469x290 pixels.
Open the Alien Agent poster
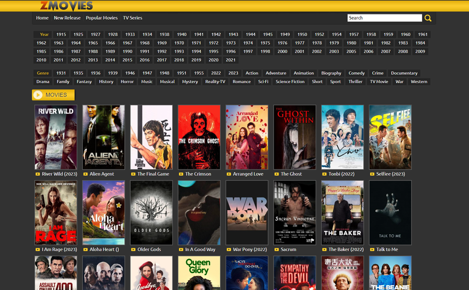[x=103, y=137]
